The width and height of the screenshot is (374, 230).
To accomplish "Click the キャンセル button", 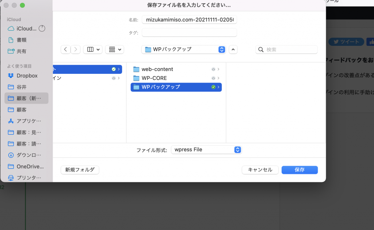I will [260, 170].
